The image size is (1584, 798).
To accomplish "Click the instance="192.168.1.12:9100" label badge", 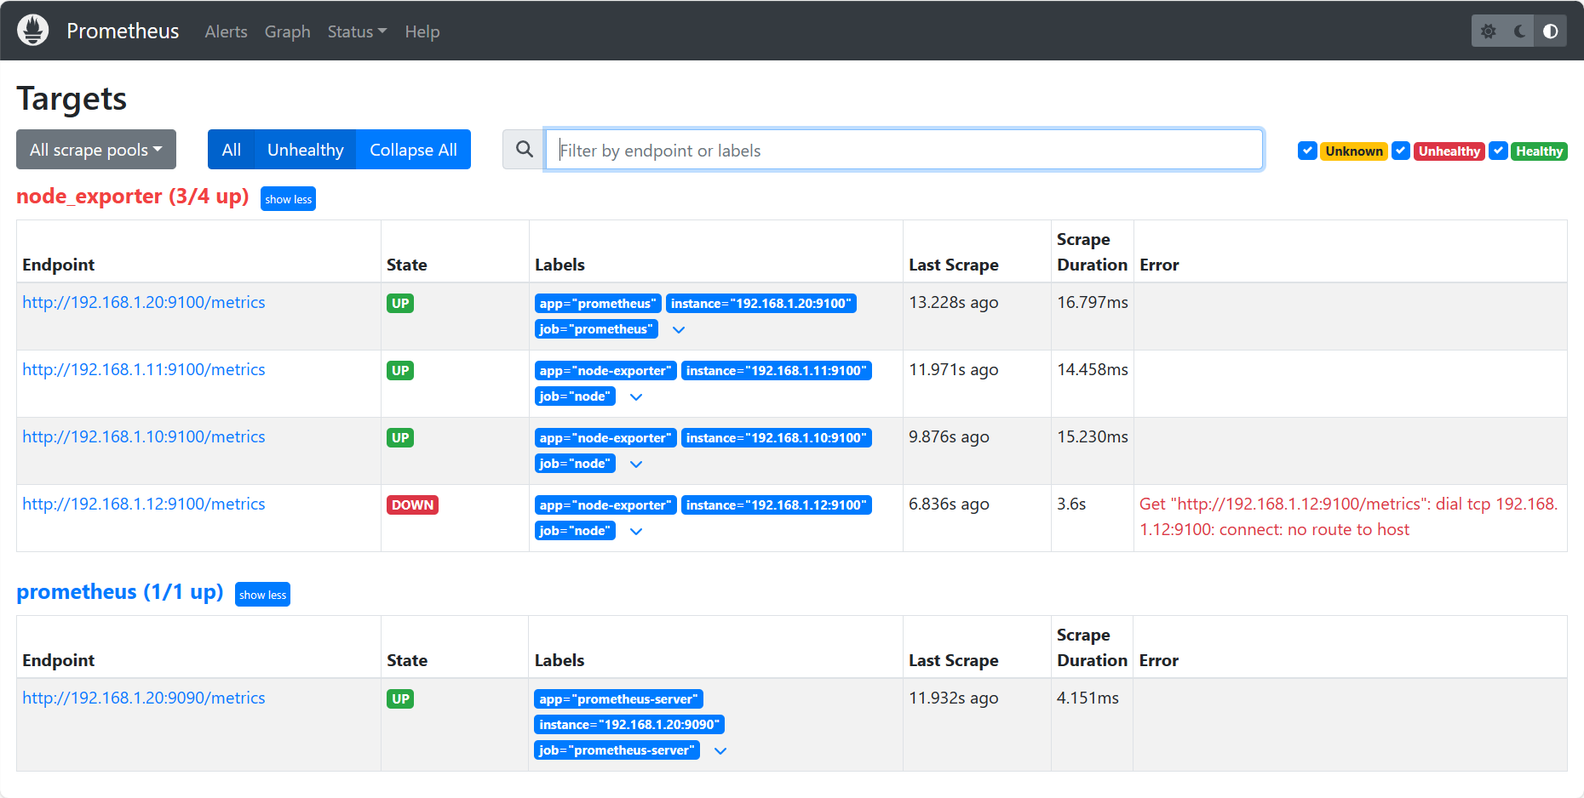I will click(x=777, y=505).
